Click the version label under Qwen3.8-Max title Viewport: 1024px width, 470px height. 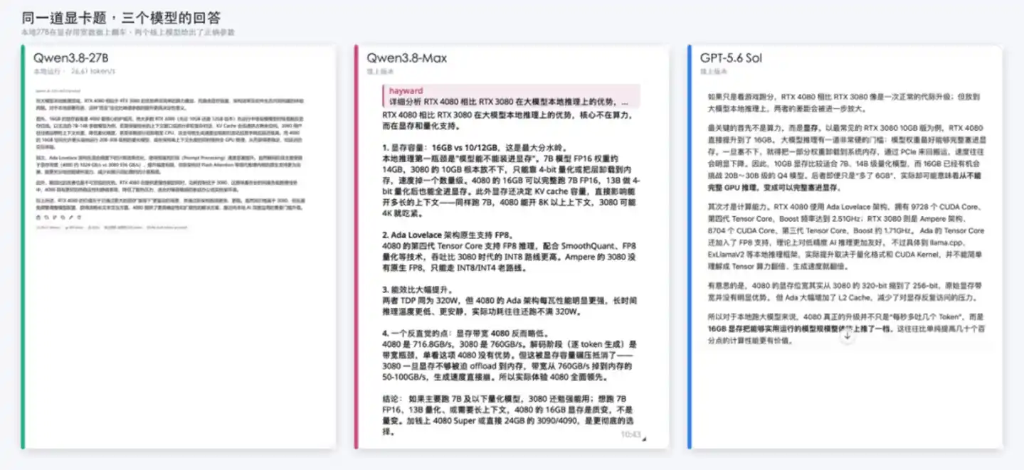point(380,72)
